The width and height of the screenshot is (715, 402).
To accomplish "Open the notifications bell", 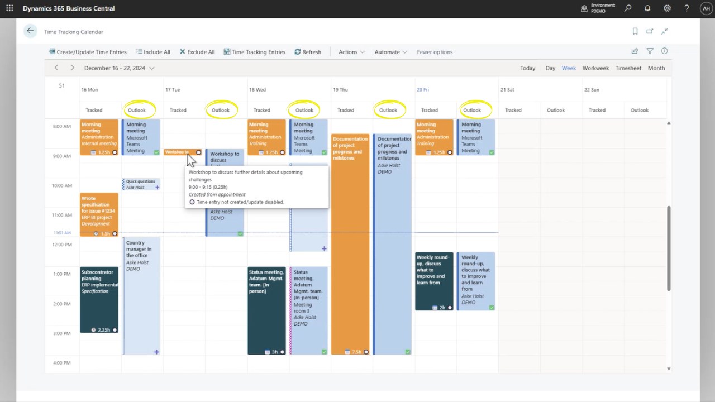I will (647, 8).
